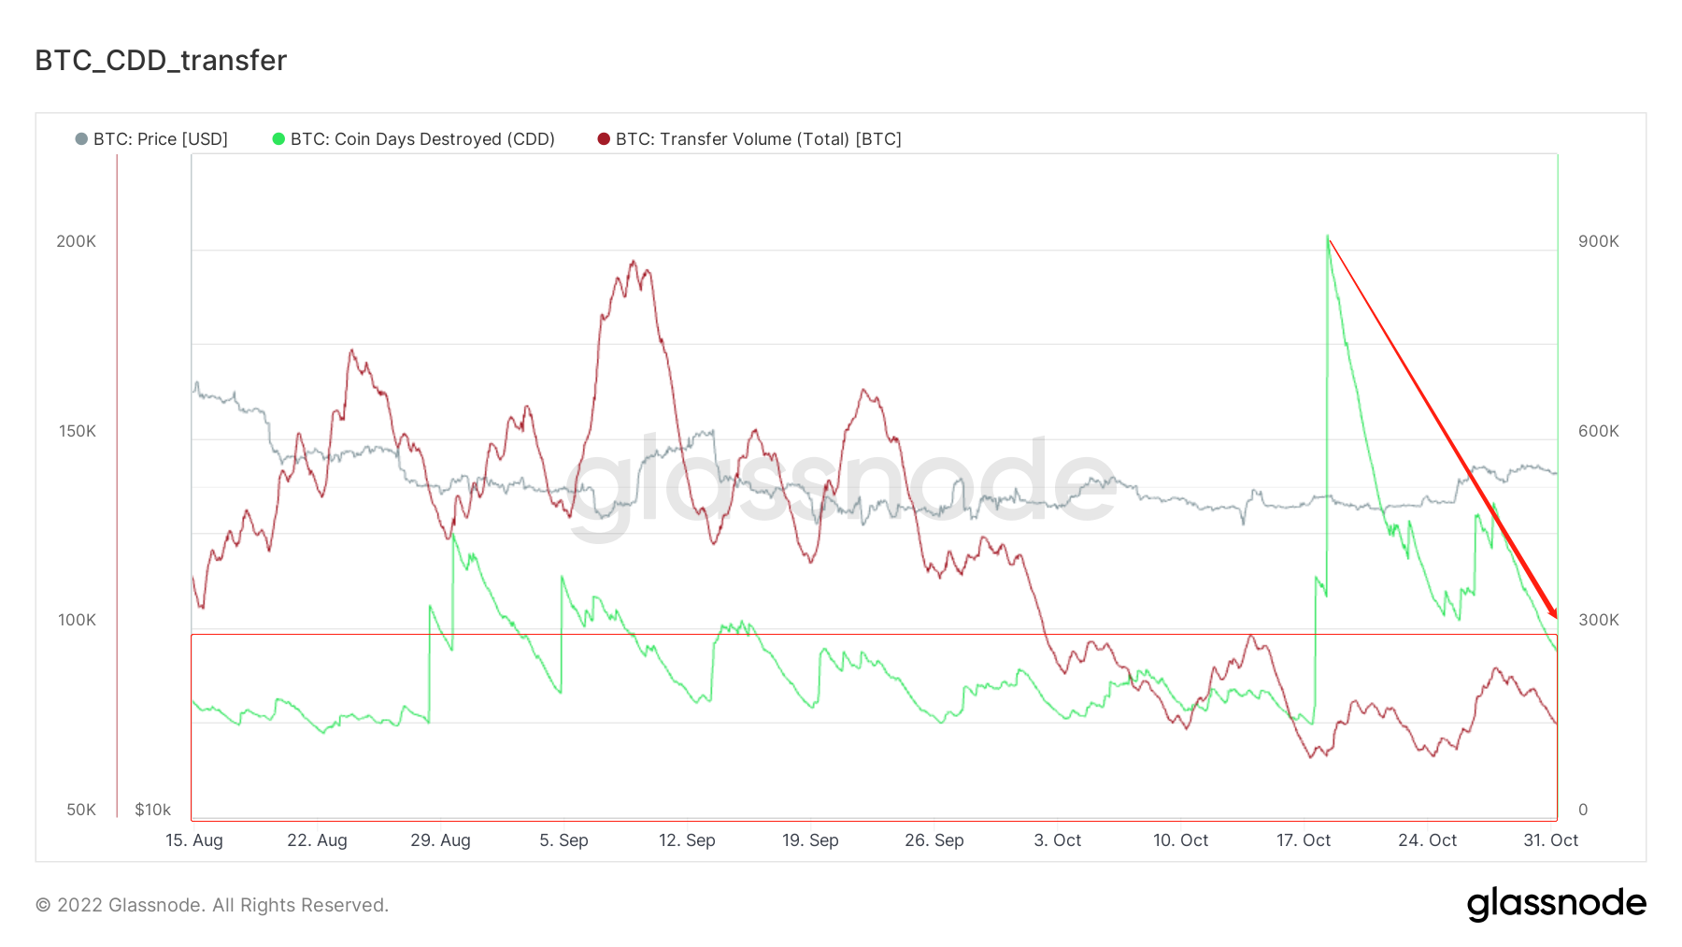Click the 900K right axis label
The width and height of the screenshot is (1682, 947).
[x=1598, y=241]
